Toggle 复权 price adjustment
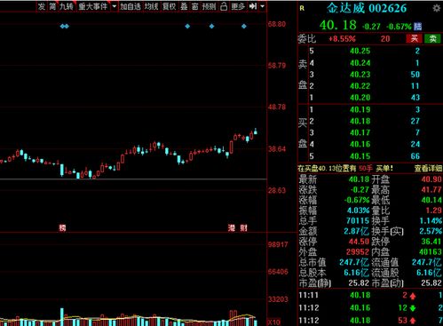 (169, 6)
